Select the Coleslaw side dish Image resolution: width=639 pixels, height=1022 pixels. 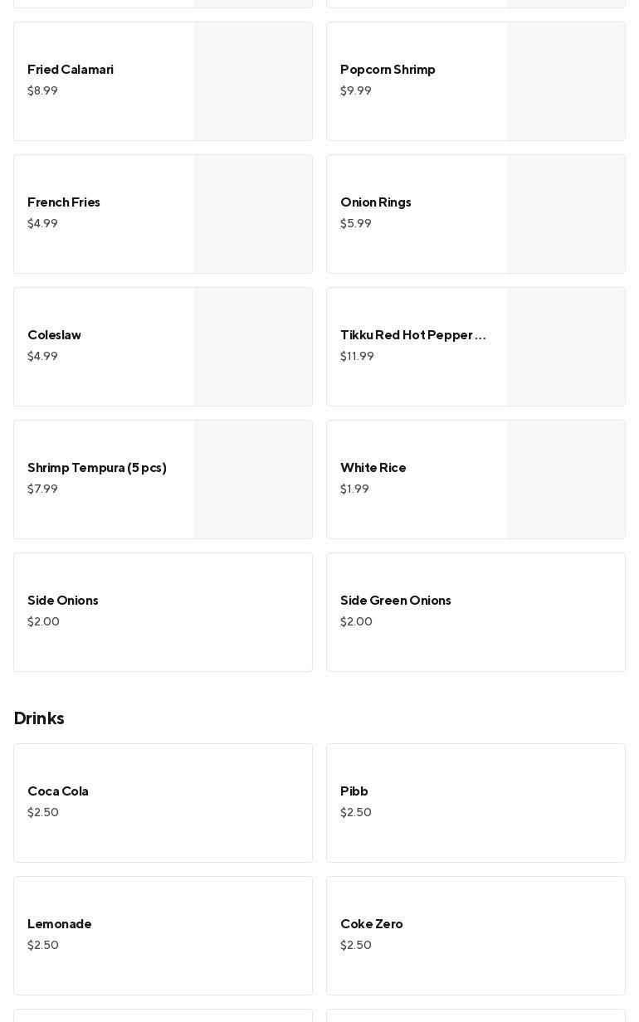point(163,347)
